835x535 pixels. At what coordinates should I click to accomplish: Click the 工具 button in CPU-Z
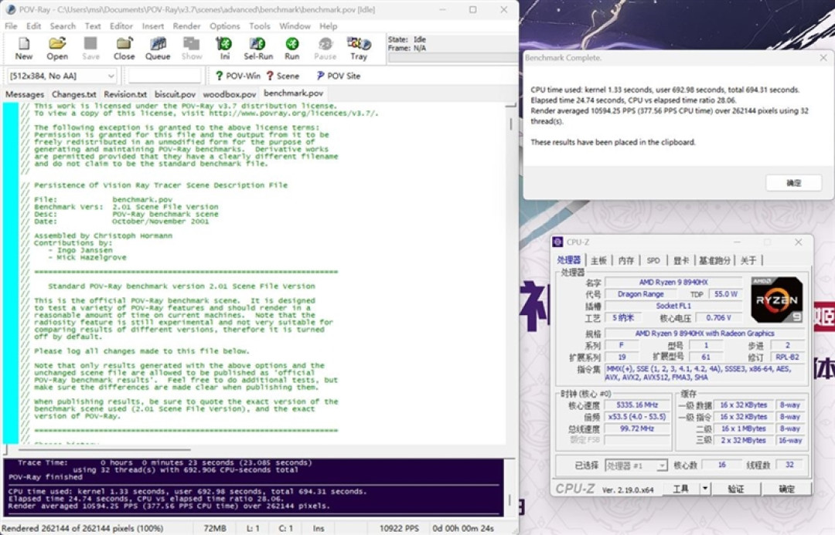coord(681,489)
